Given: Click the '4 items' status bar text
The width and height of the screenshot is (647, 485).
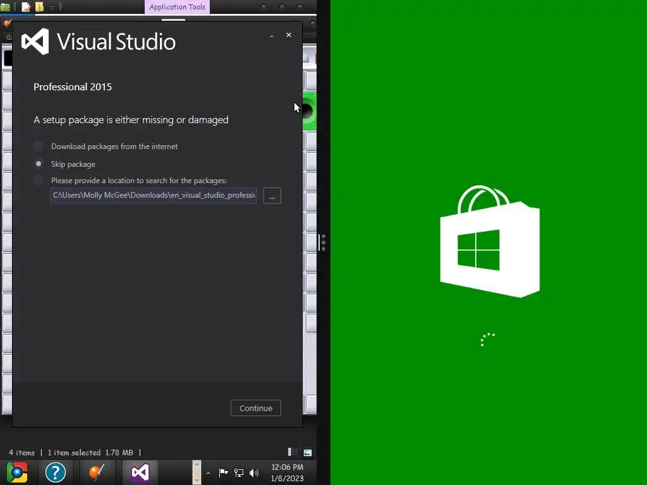Looking at the screenshot, I should pyautogui.click(x=22, y=452).
